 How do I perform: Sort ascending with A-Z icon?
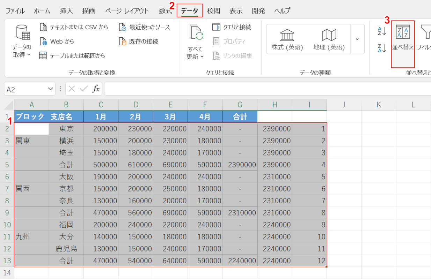tap(382, 31)
